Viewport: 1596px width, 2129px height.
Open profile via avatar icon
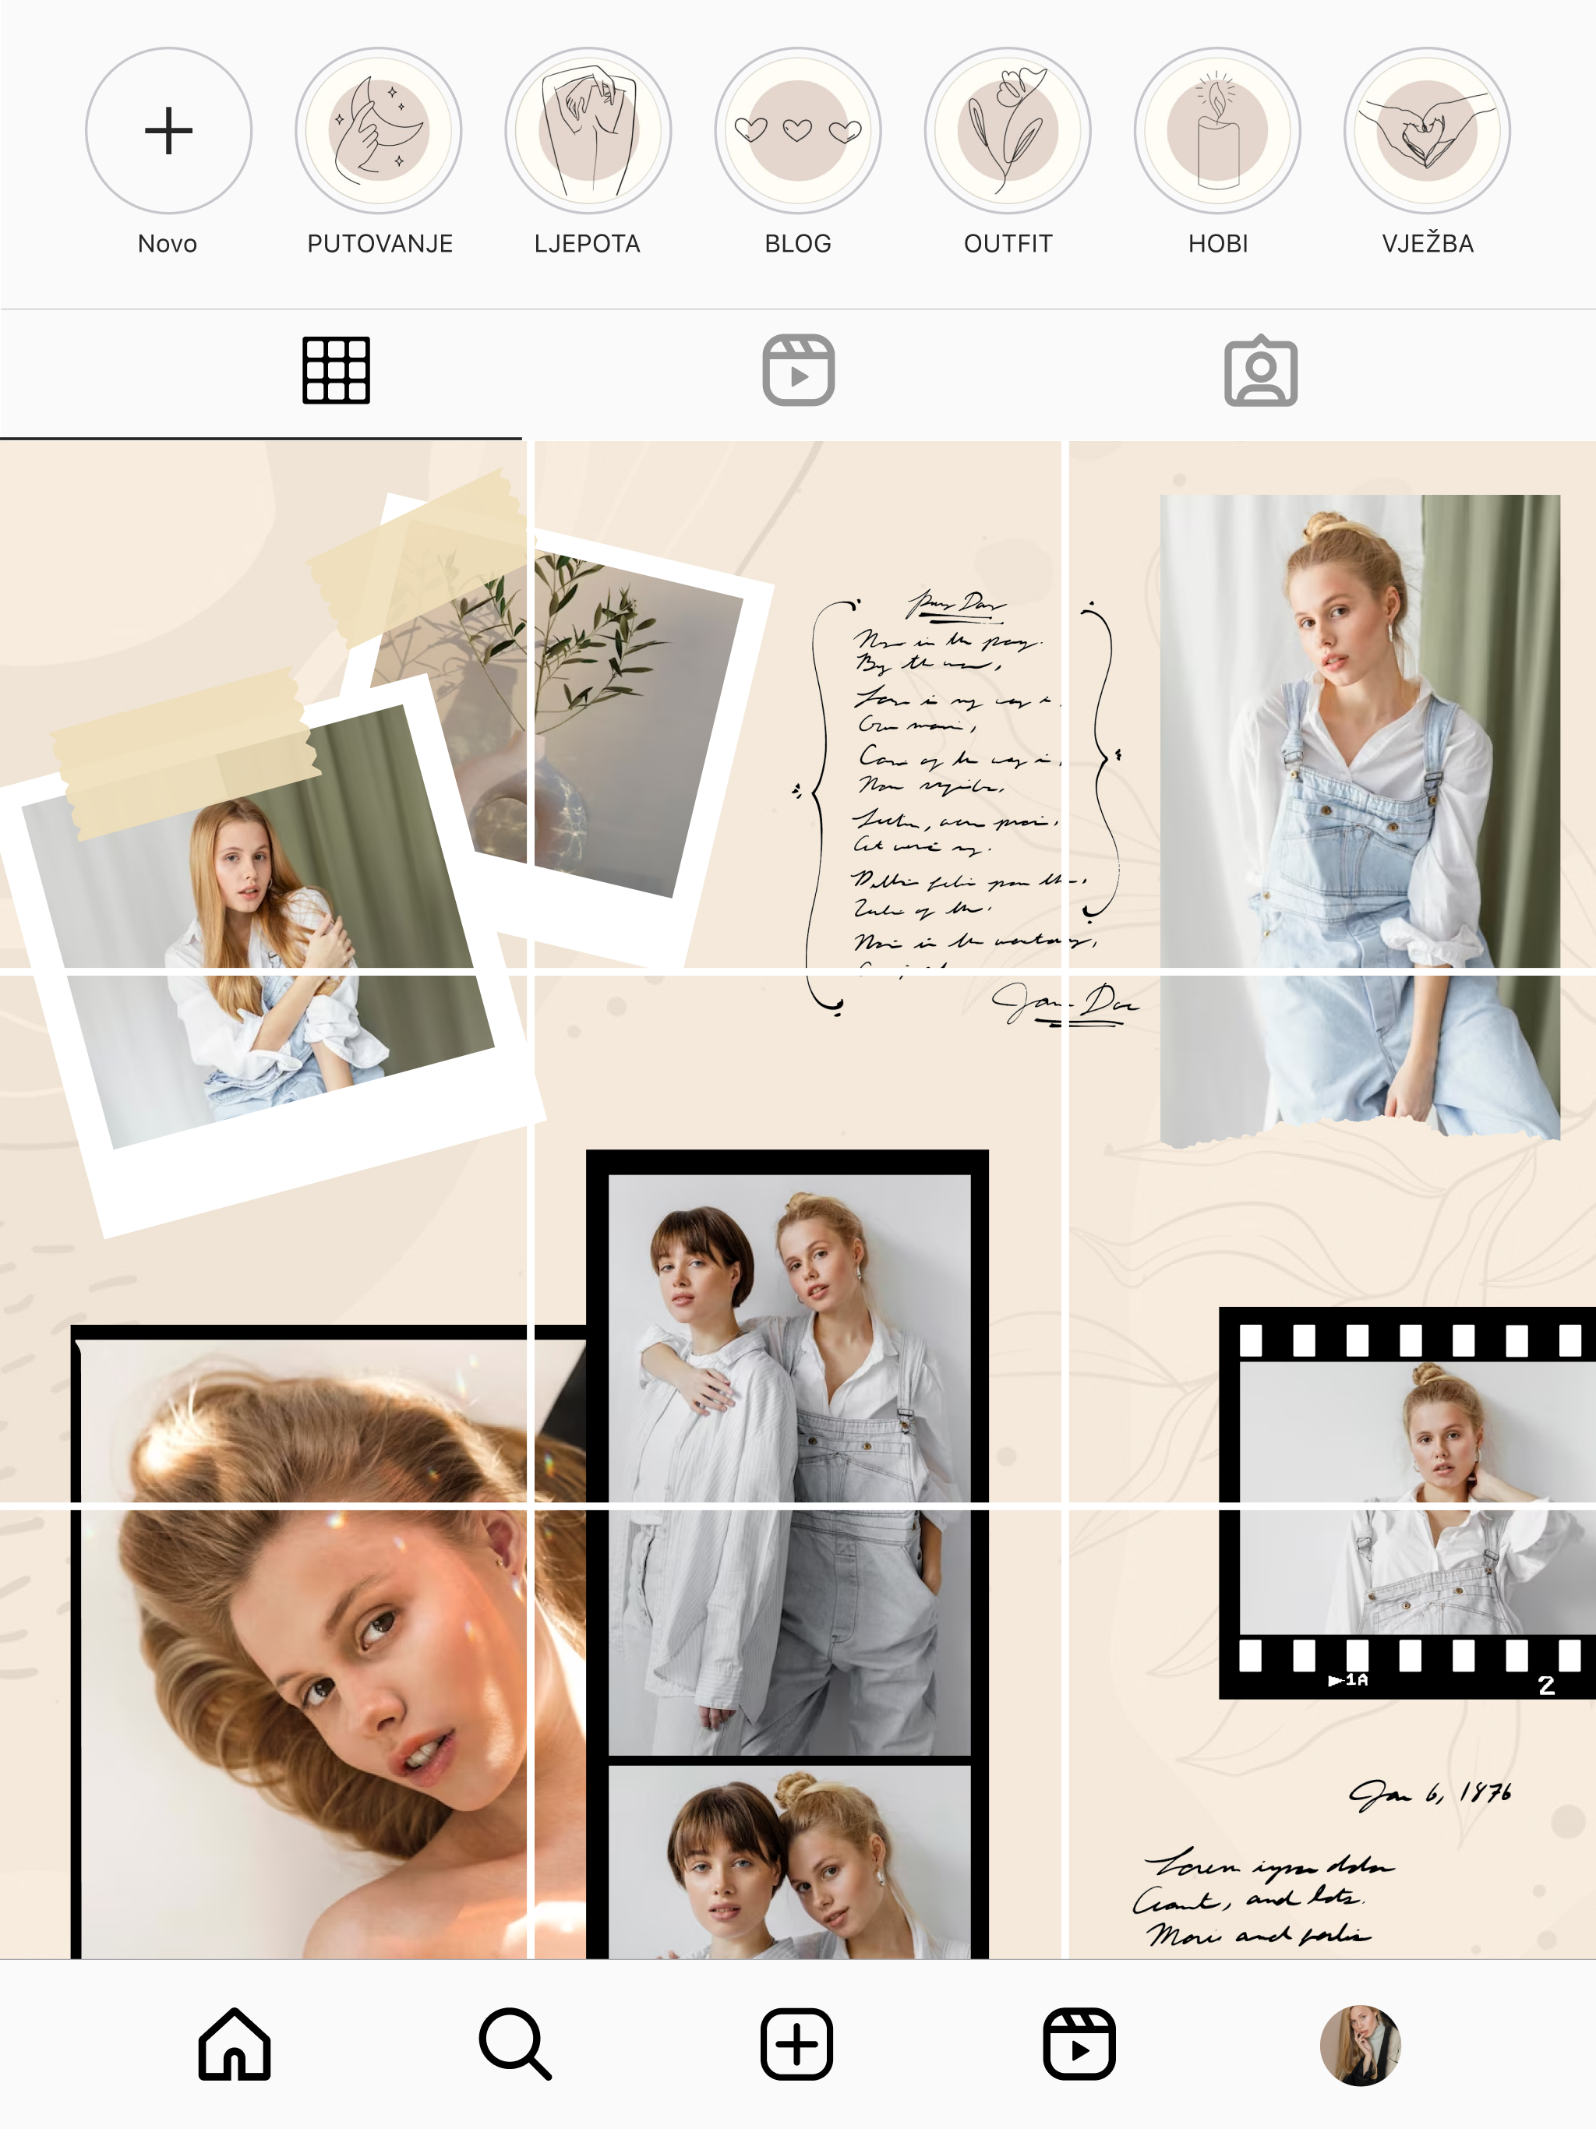coord(1360,2044)
